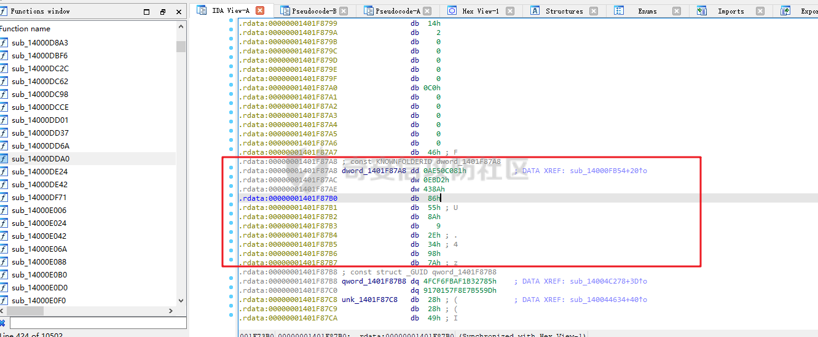
Task: Click the Exports tab icon
Action: point(785,10)
